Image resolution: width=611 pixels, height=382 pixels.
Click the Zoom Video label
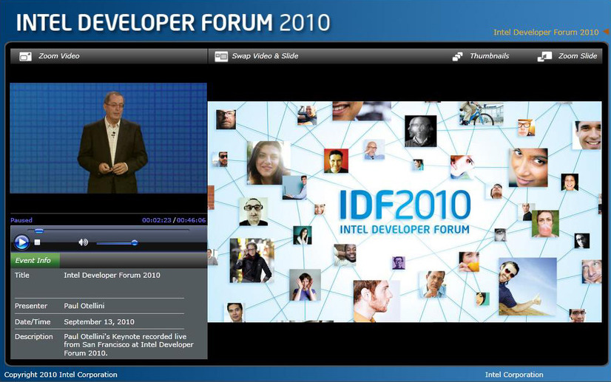[x=59, y=56]
